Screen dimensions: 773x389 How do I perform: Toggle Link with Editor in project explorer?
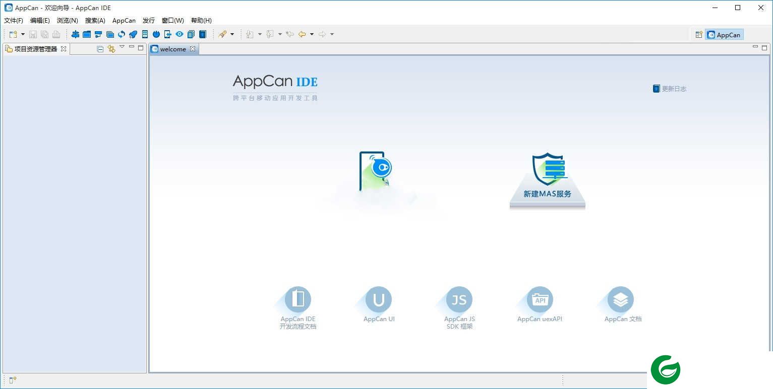111,49
